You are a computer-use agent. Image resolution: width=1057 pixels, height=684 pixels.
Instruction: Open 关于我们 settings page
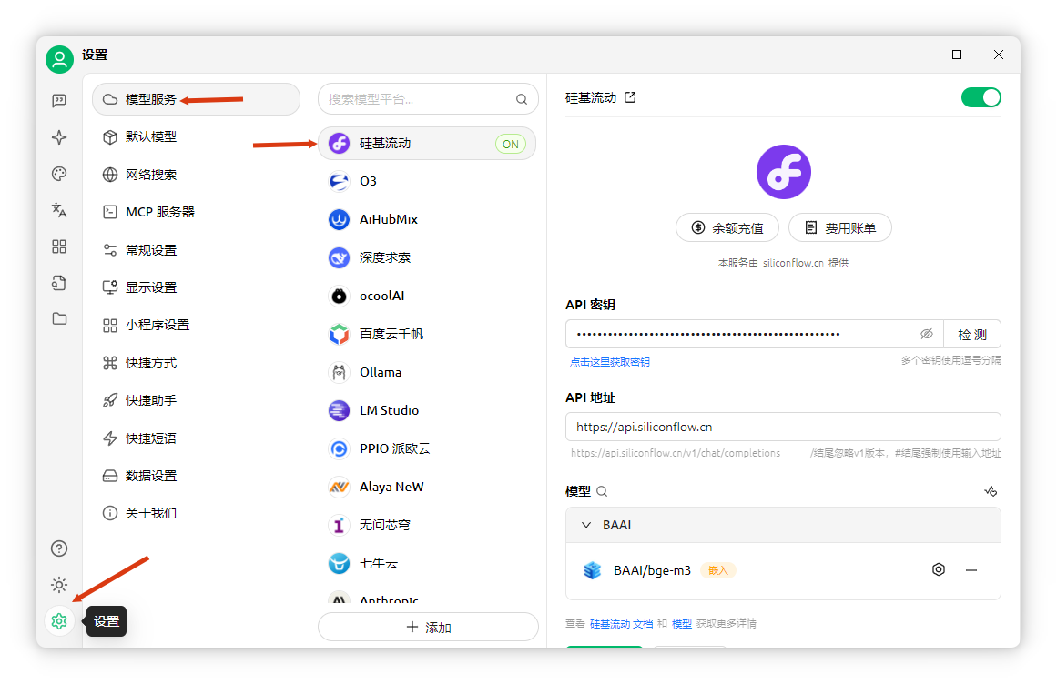click(x=196, y=513)
